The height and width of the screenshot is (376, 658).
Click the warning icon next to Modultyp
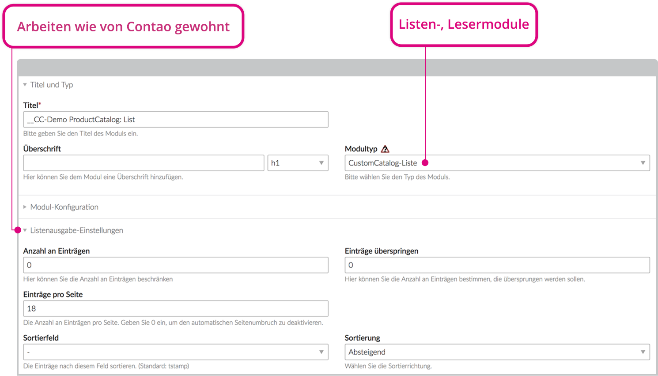coord(385,149)
